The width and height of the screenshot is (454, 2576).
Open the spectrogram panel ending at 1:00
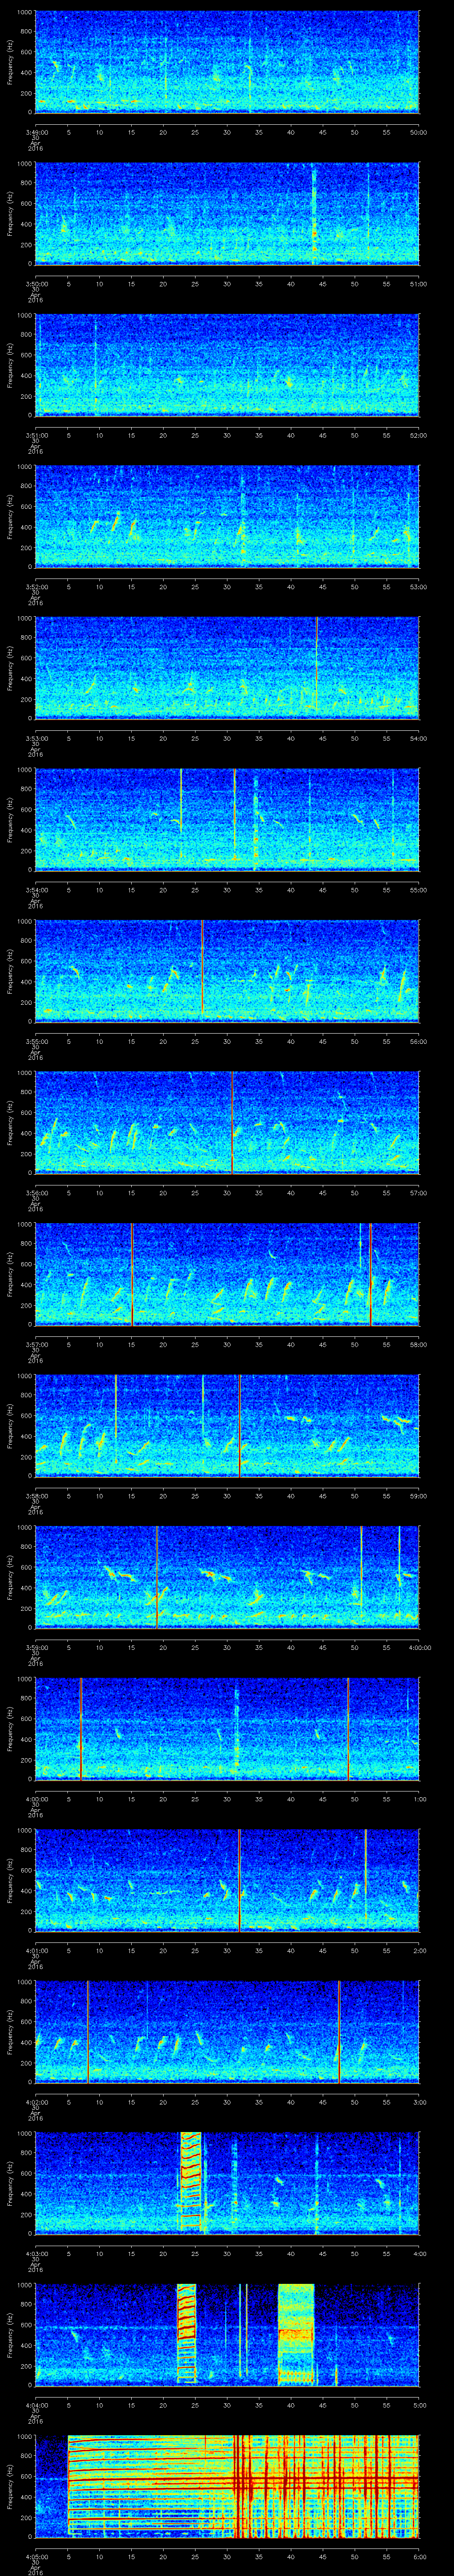point(227,1728)
